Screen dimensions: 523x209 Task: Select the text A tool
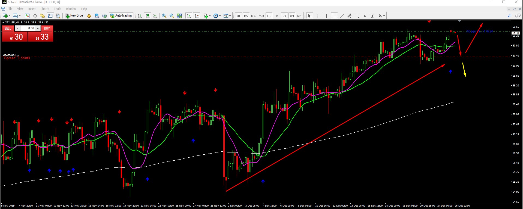point(365,16)
